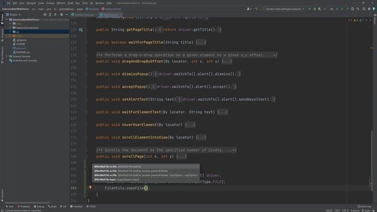
Task: Open the Event Log
Action: coord(364,207)
